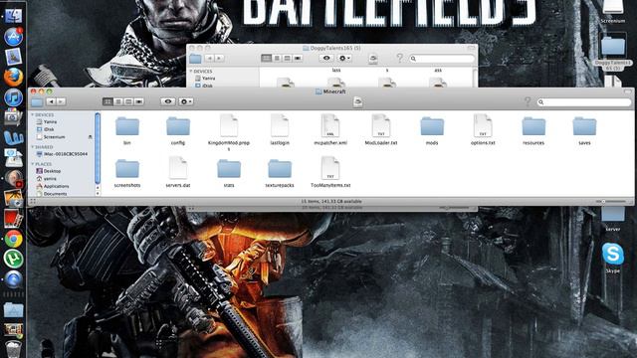Open the Skype desktop icon
Image resolution: width=637 pixels, height=358 pixels.
[x=613, y=254]
